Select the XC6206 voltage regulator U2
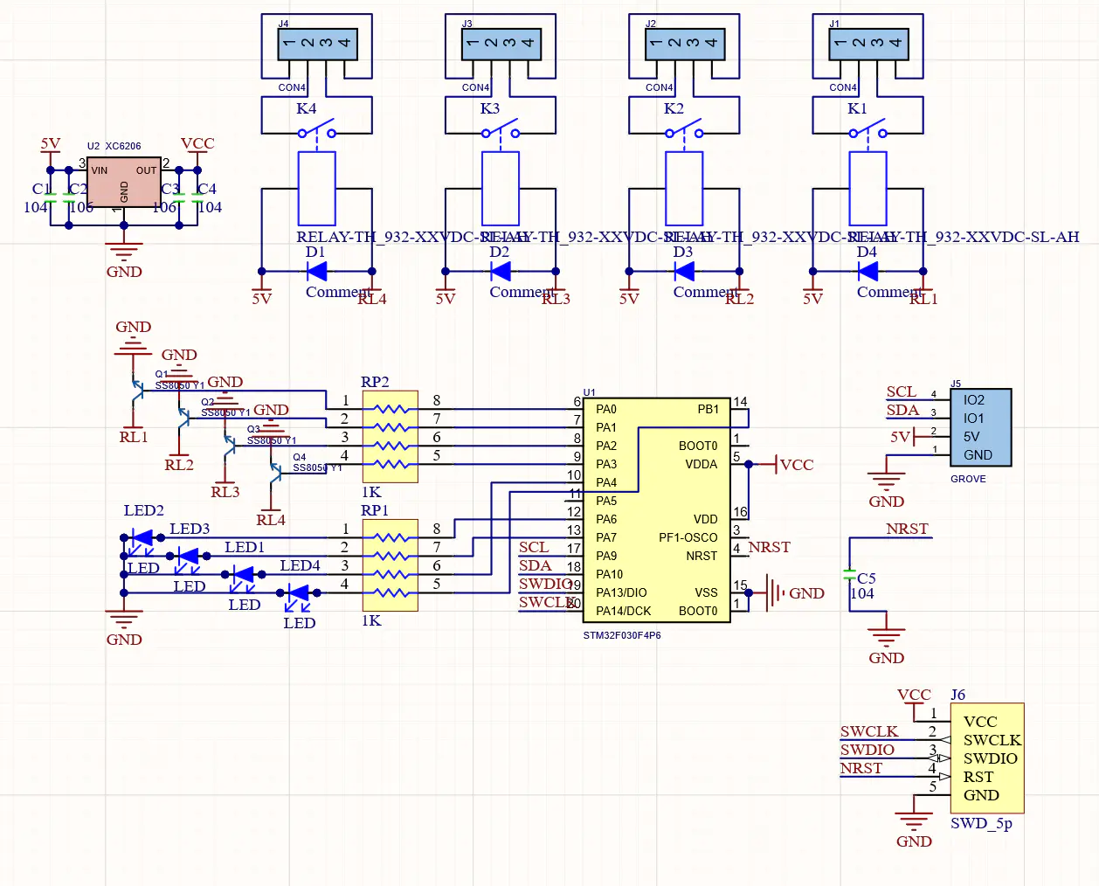The height and width of the screenshot is (886, 1099). click(x=123, y=183)
